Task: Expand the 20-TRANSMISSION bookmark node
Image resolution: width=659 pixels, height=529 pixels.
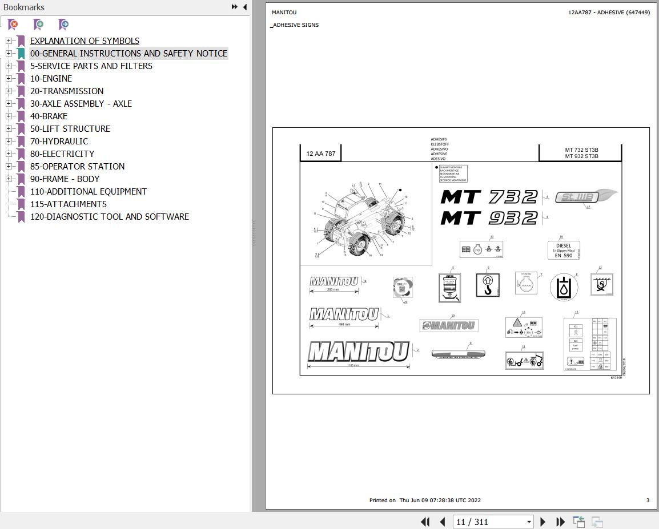Action: pyautogui.click(x=9, y=91)
